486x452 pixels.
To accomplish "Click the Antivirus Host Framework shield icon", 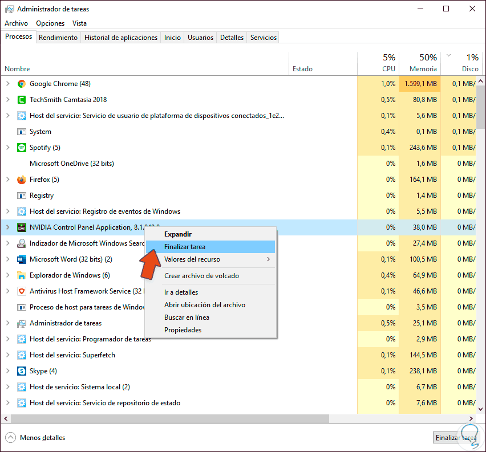I will click(x=21, y=291).
